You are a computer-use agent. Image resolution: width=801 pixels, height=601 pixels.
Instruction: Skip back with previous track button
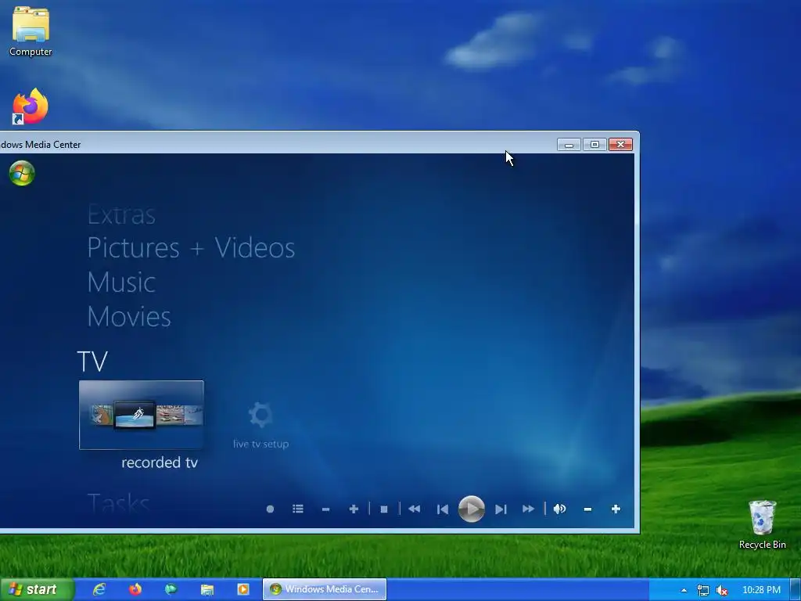click(443, 509)
